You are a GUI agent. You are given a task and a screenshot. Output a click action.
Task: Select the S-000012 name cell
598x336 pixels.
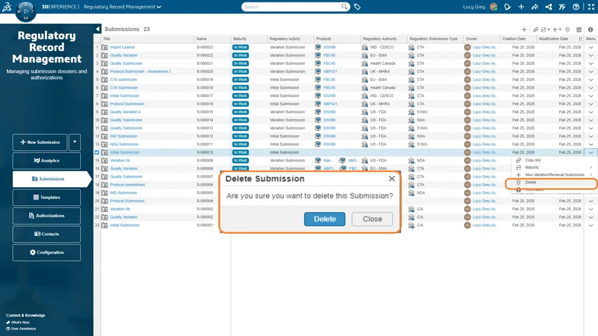pos(205,136)
